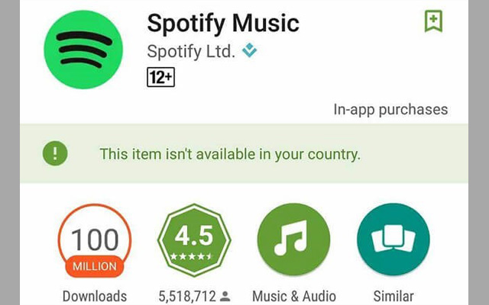Tap the Similar label text
This screenshot has width=489, height=305.
pyautogui.click(x=393, y=297)
